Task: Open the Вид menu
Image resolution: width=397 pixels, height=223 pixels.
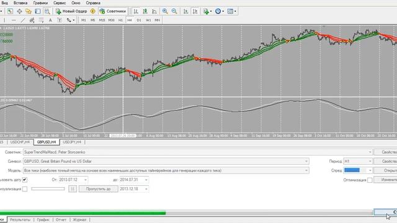Action: tap(4, 3)
